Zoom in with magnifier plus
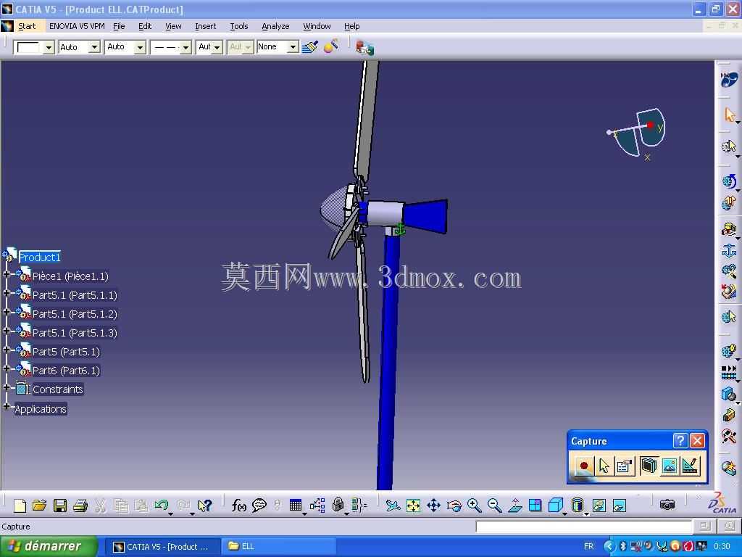 click(x=474, y=506)
